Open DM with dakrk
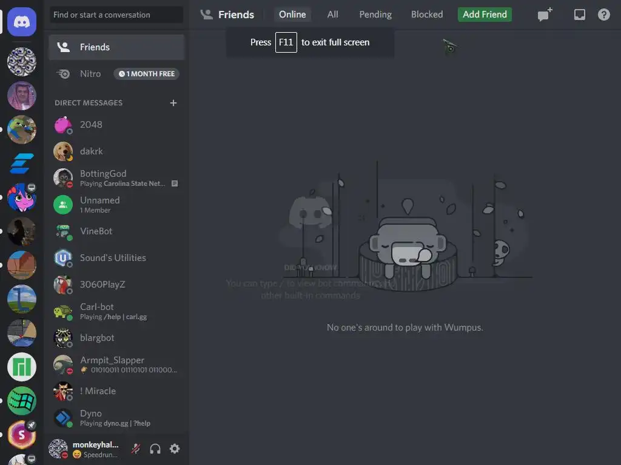 click(116, 151)
